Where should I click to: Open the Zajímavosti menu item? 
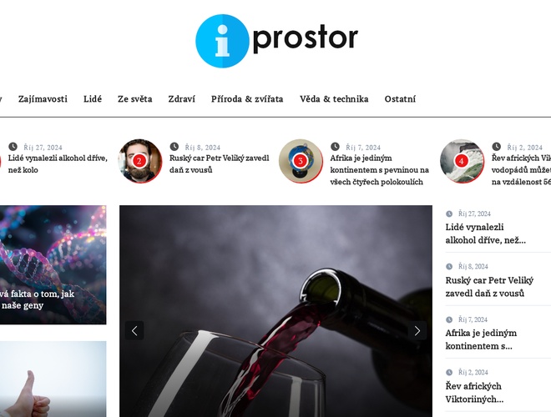pyautogui.click(x=43, y=99)
